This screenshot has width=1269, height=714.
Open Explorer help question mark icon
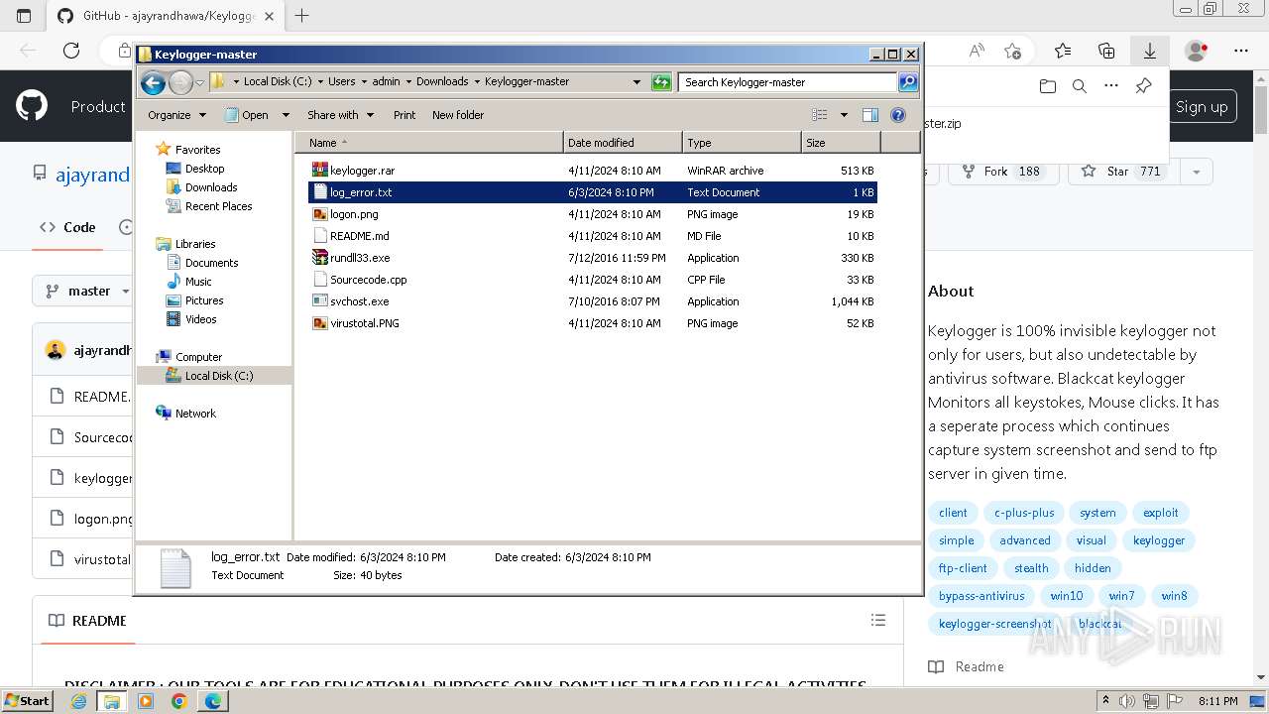[x=898, y=115]
